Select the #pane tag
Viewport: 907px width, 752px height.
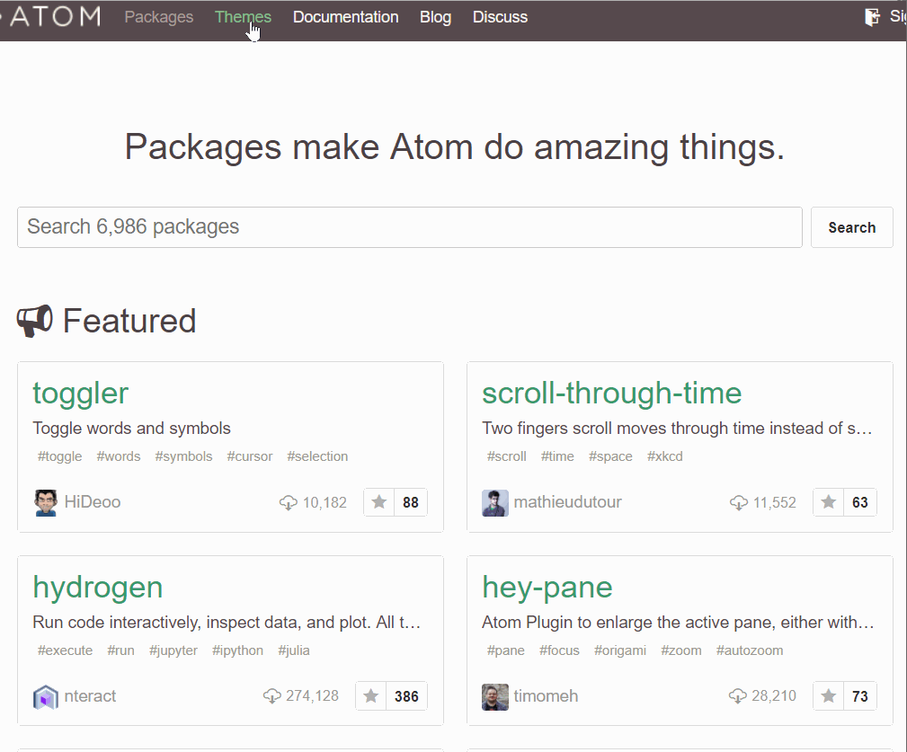pos(505,650)
